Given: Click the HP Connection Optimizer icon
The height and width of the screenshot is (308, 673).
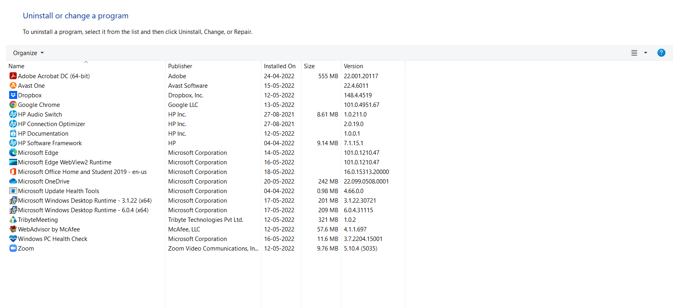Looking at the screenshot, I should pyautogui.click(x=13, y=124).
